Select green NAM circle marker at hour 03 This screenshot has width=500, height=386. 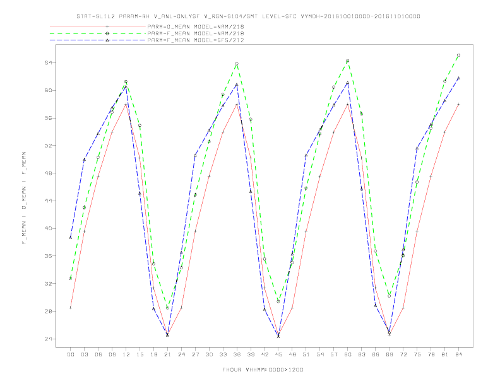tap(84, 208)
